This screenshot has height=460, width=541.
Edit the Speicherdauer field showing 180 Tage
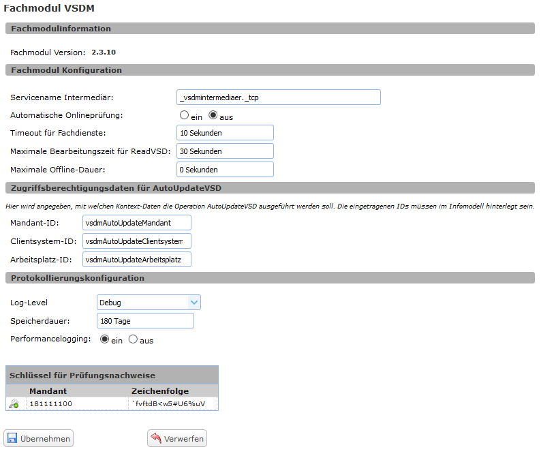pyautogui.click(x=145, y=321)
